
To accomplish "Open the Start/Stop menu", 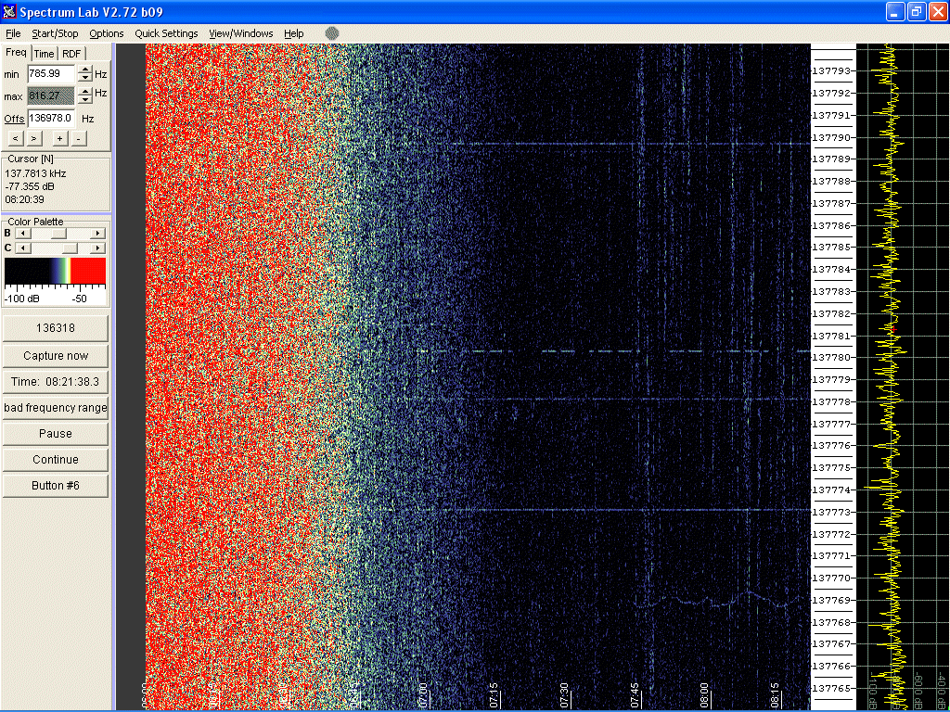I will tap(55, 33).
